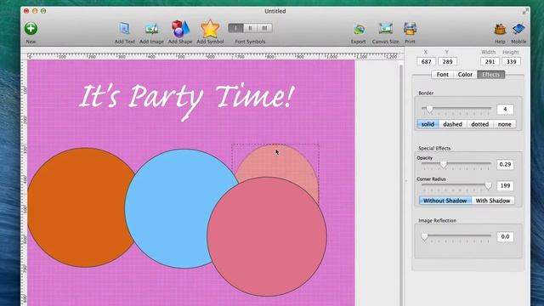Select the large pink circle
The width and height of the screenshot is (544, 306).
[x=267, y=236]
